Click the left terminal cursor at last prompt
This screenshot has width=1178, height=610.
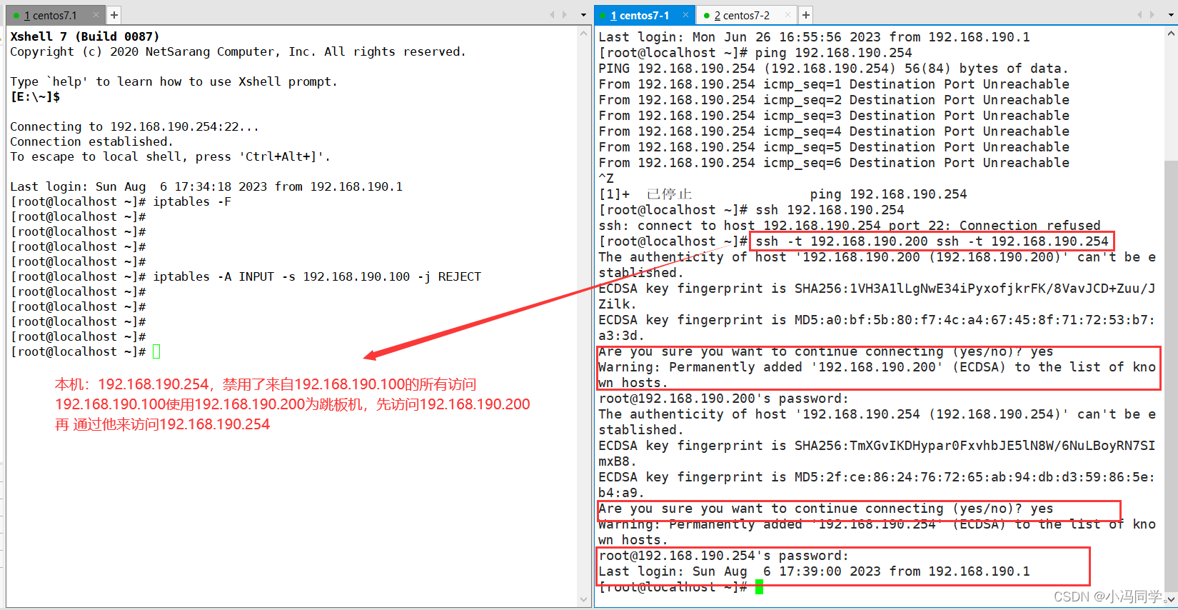(x=156, y=351)
